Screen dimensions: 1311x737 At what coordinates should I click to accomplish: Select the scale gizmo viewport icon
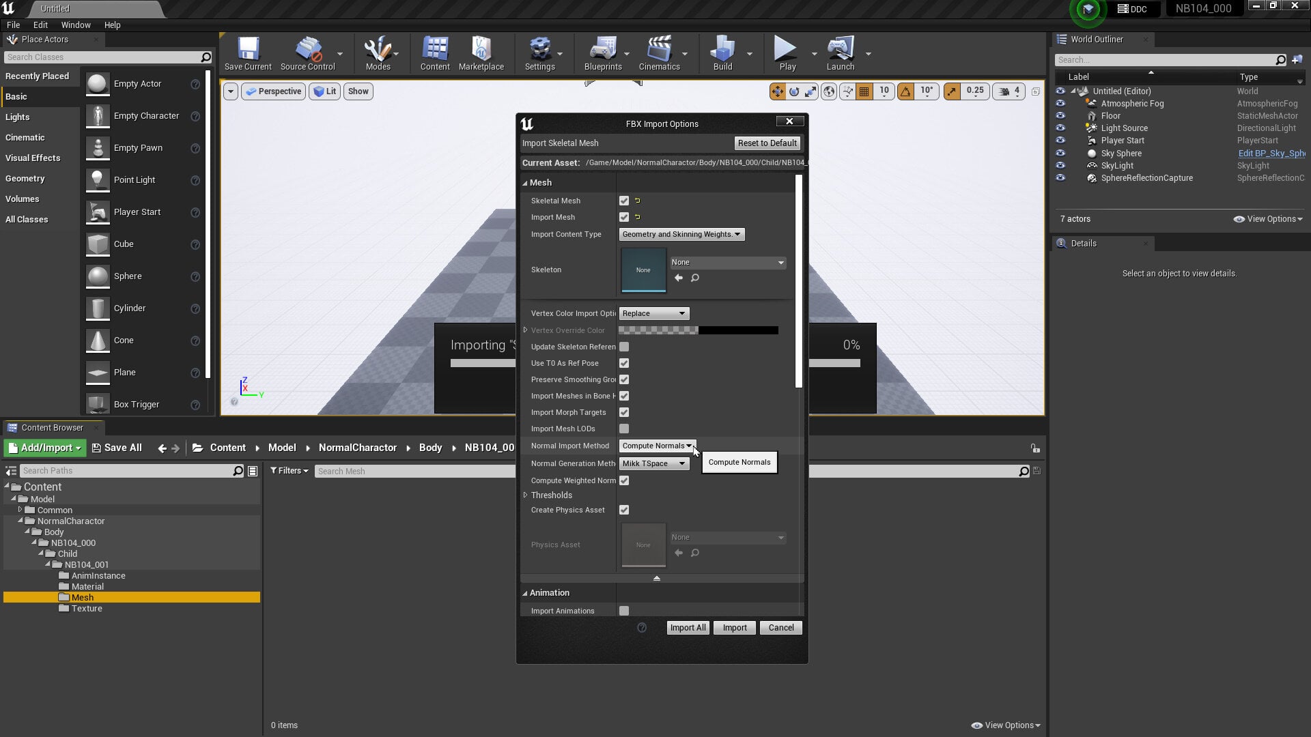coord(810,91)
